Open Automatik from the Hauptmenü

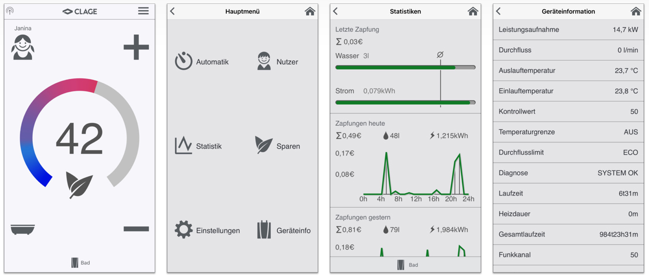pos(183,61)
